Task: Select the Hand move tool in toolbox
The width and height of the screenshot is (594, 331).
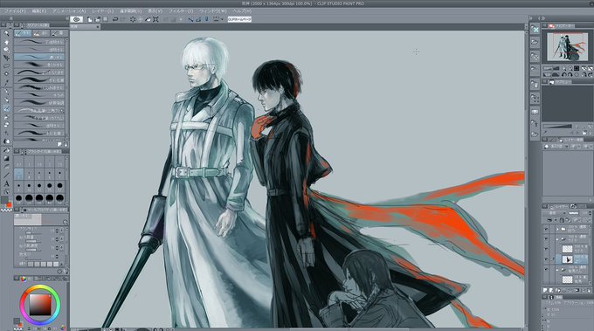Action: 6,42
